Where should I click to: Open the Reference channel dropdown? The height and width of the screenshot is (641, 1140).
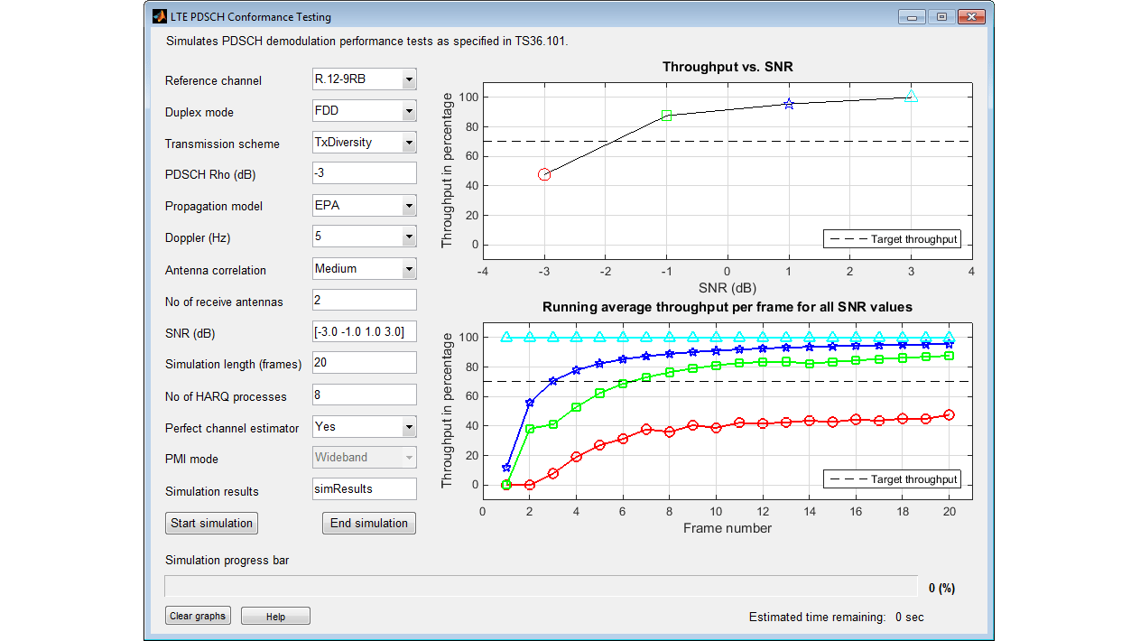pyautogui.click(x=364, y=79)
